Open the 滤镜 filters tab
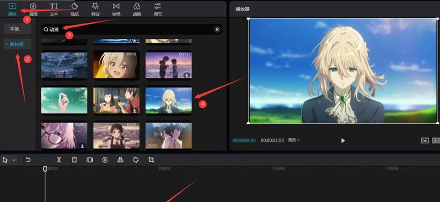The image size is (440, 202). 137,9
